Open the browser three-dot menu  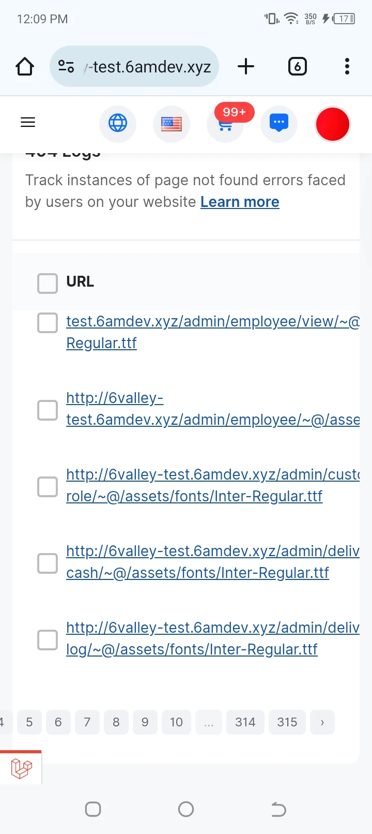pos(347,66)
